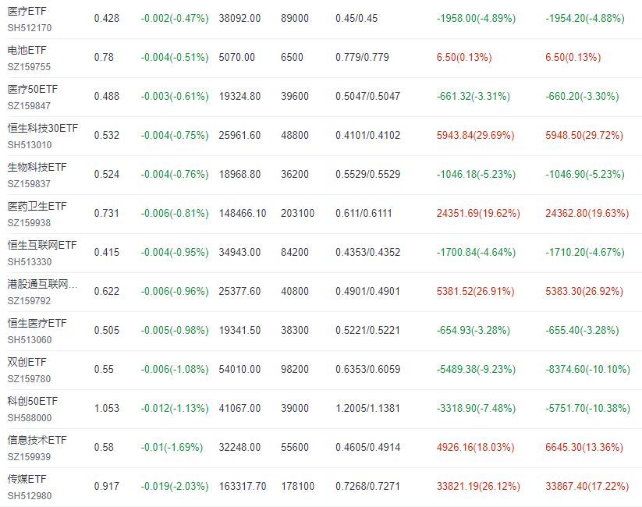642x507 pixels.
Task: Click profit value -1954.20(-4.88%)
Action: pos(585,19)
